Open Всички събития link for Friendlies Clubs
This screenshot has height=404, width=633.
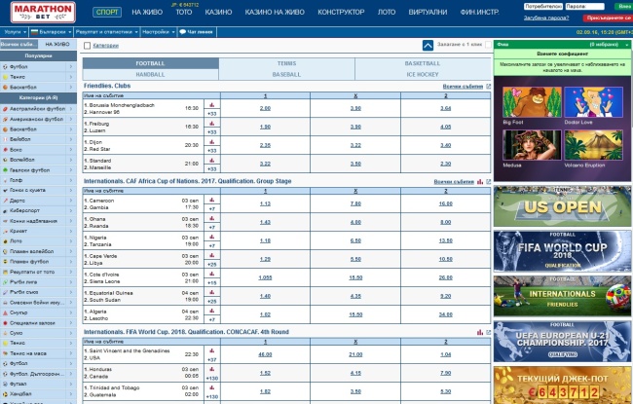coord(463,87)
